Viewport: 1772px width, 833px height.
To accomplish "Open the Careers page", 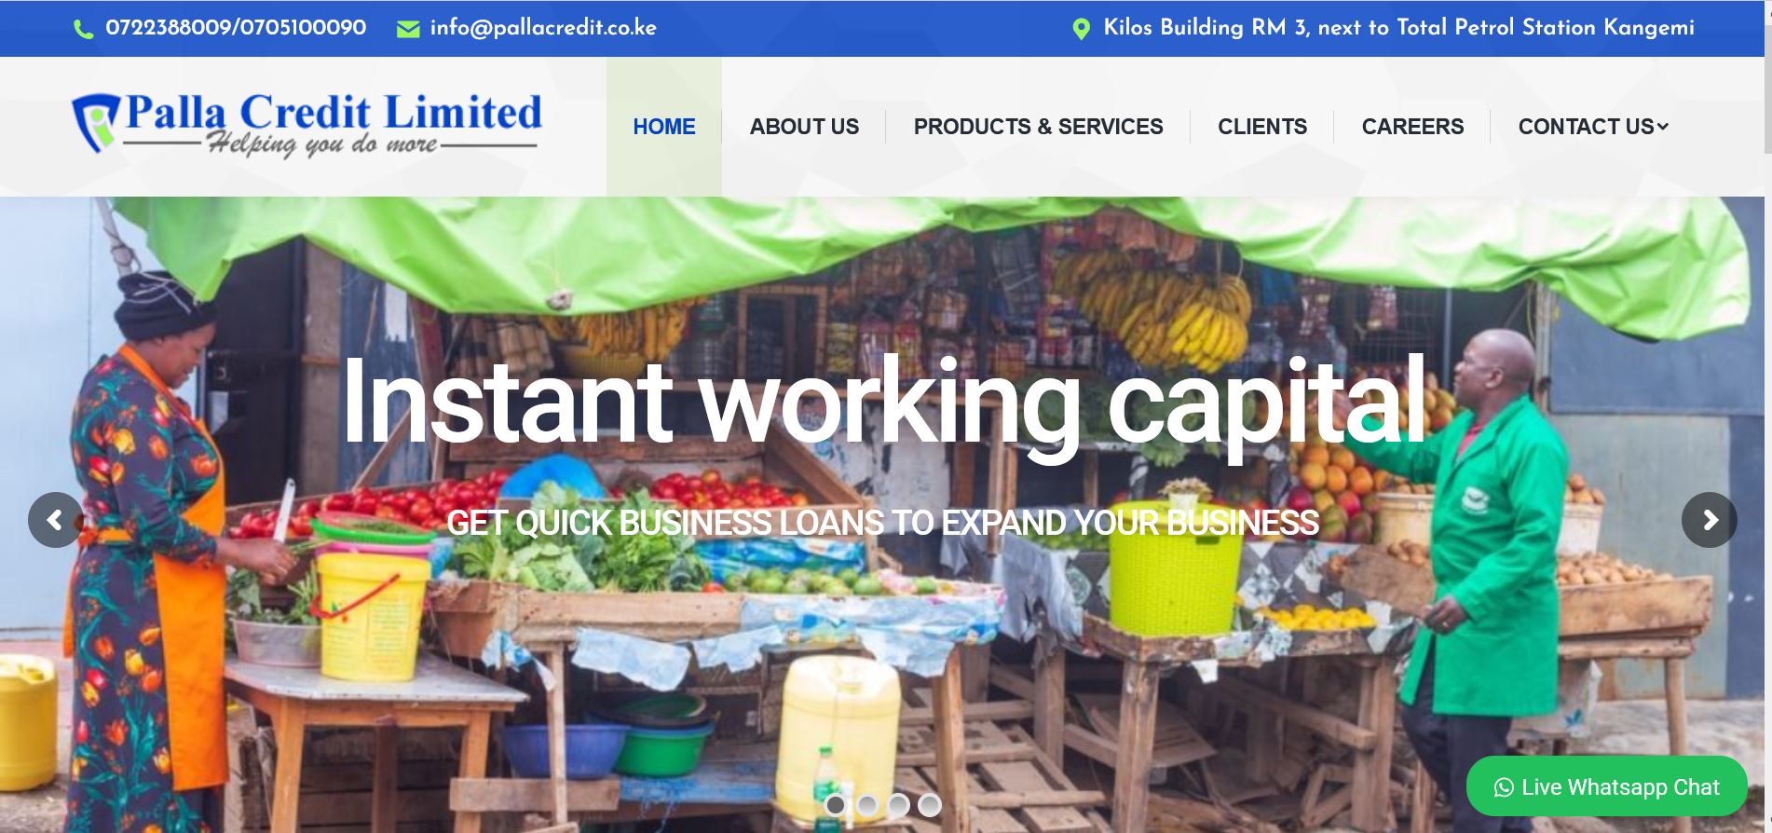I will point(1412,127).
